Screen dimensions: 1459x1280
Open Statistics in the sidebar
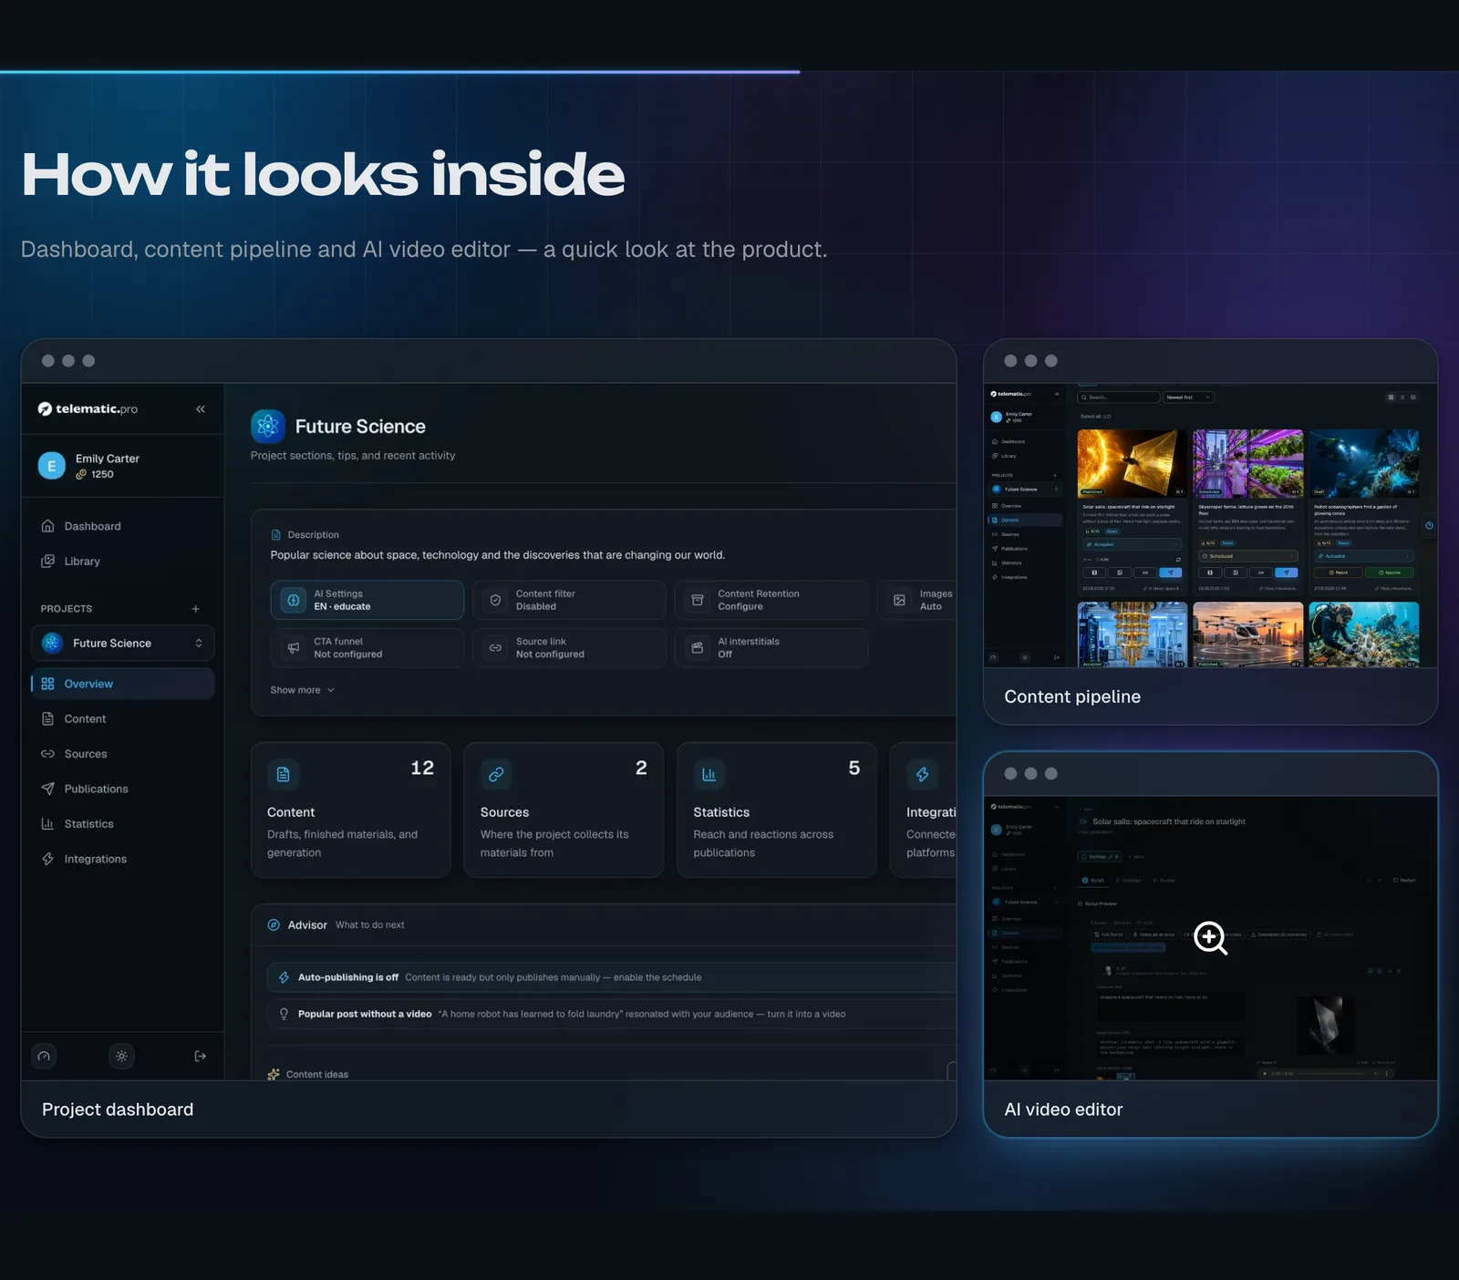point(122,824)
